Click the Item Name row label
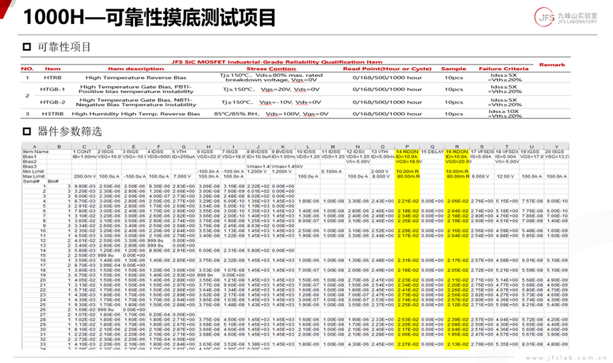613x363 pixels. click(35, 152)
